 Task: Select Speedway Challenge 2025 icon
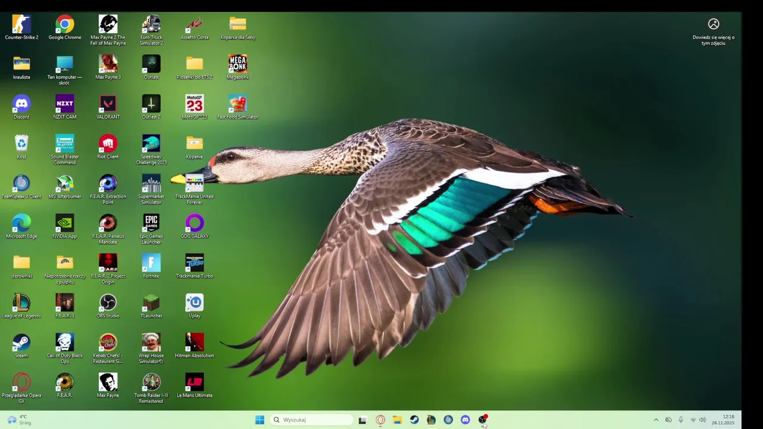pyautogui.click(x=151, y=150)
